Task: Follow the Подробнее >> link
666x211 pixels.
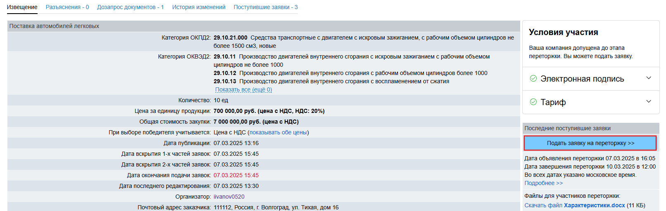Action: (543, 183)
